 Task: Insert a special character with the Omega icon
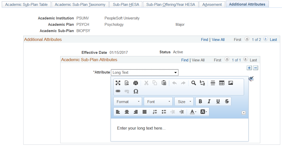point(136,91)
